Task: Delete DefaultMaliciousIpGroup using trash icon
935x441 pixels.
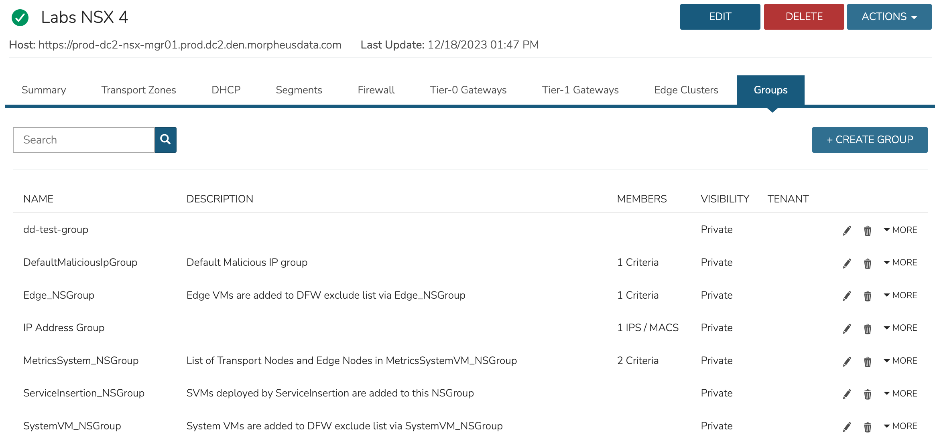Action: click(867, 263)
